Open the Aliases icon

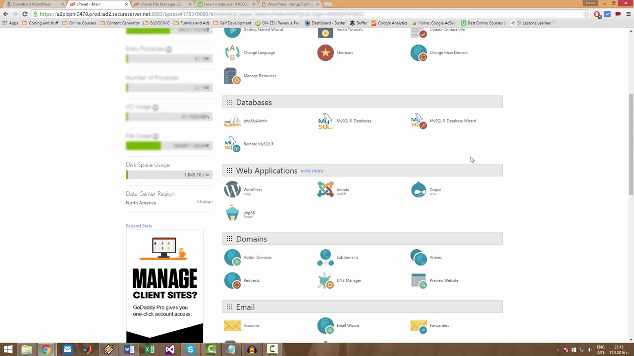[x=419, y=257]
